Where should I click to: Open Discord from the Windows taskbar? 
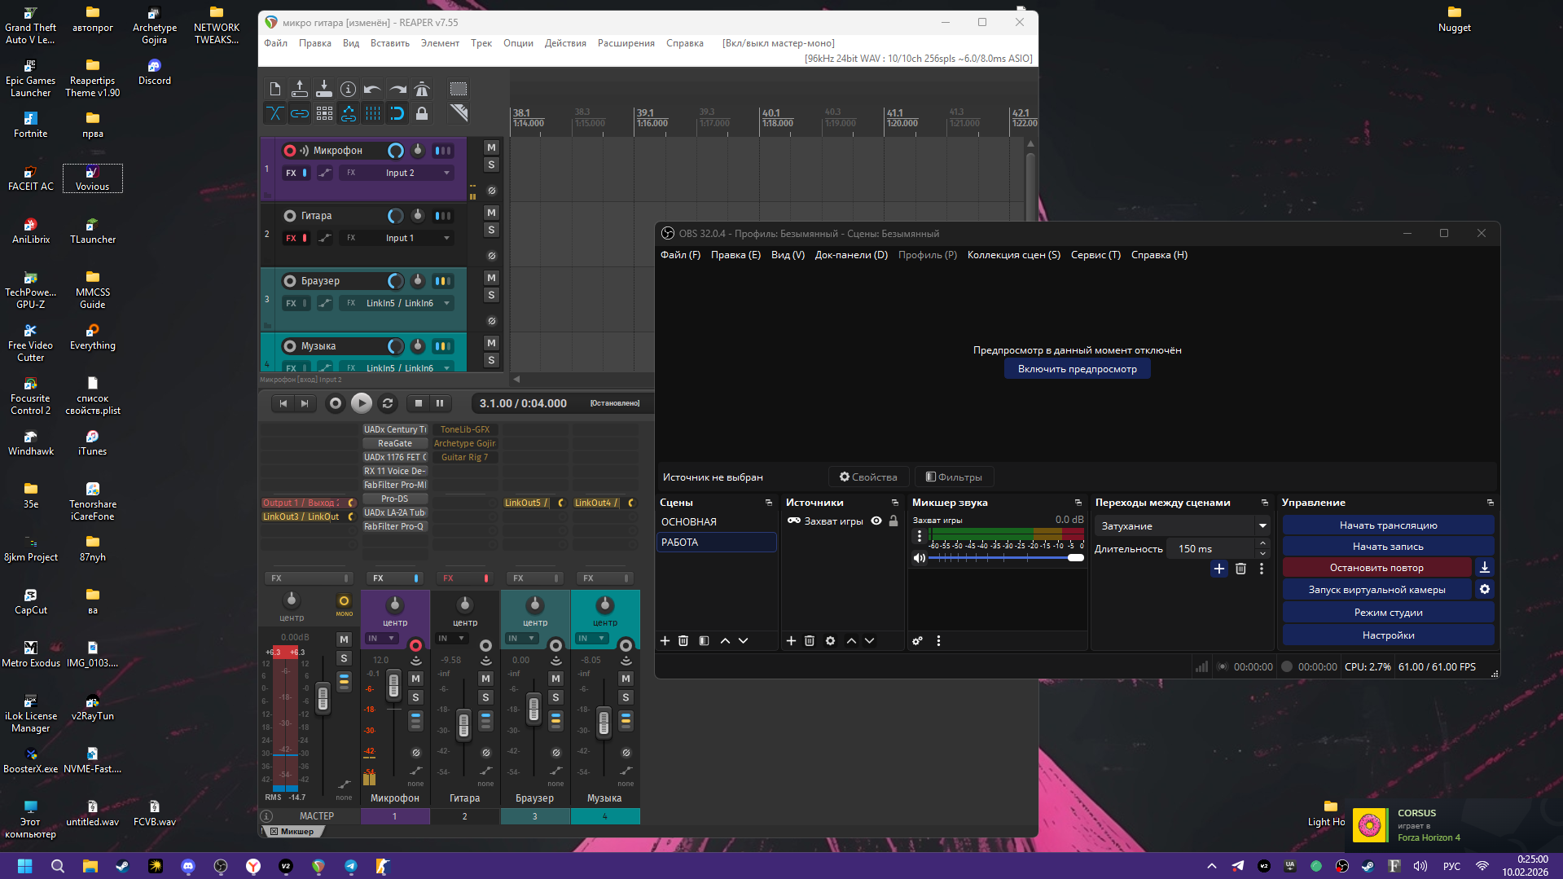(x=188, y=866)
